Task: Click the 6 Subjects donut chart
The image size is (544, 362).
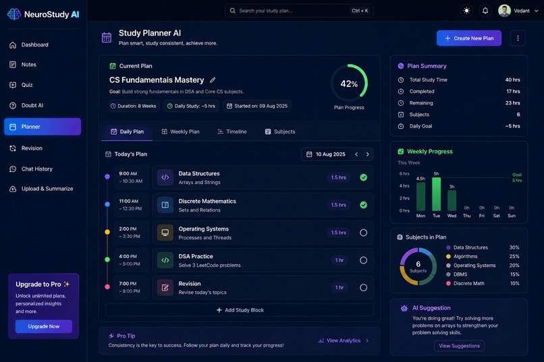Action: (x=418, y=266)
